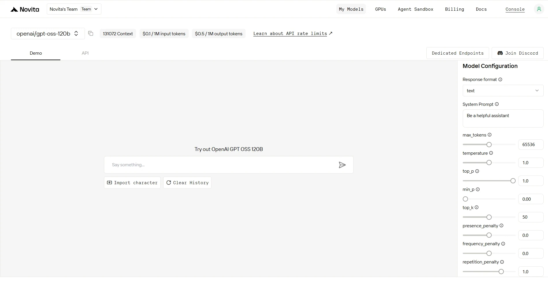Click the min_p value field 0.00
The image size is (548, 286).
(x=531, y=199)
